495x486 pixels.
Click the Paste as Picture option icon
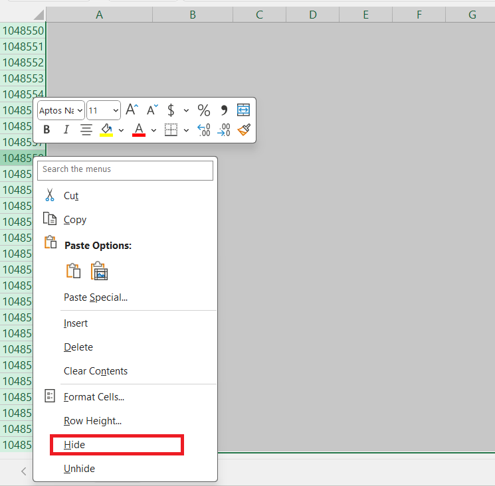[99, 271]
